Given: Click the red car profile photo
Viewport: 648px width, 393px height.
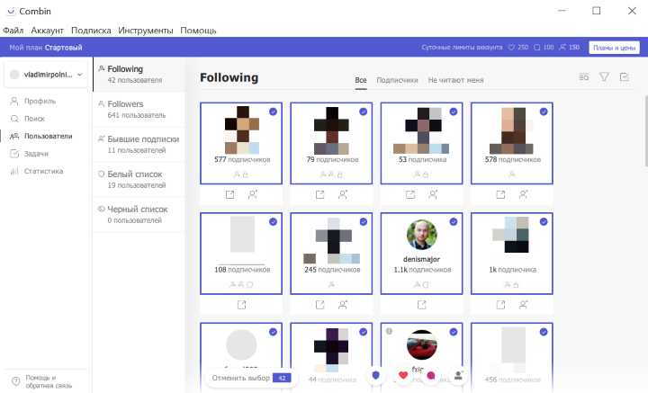Looking at the screenshot, I should [421, 344].
